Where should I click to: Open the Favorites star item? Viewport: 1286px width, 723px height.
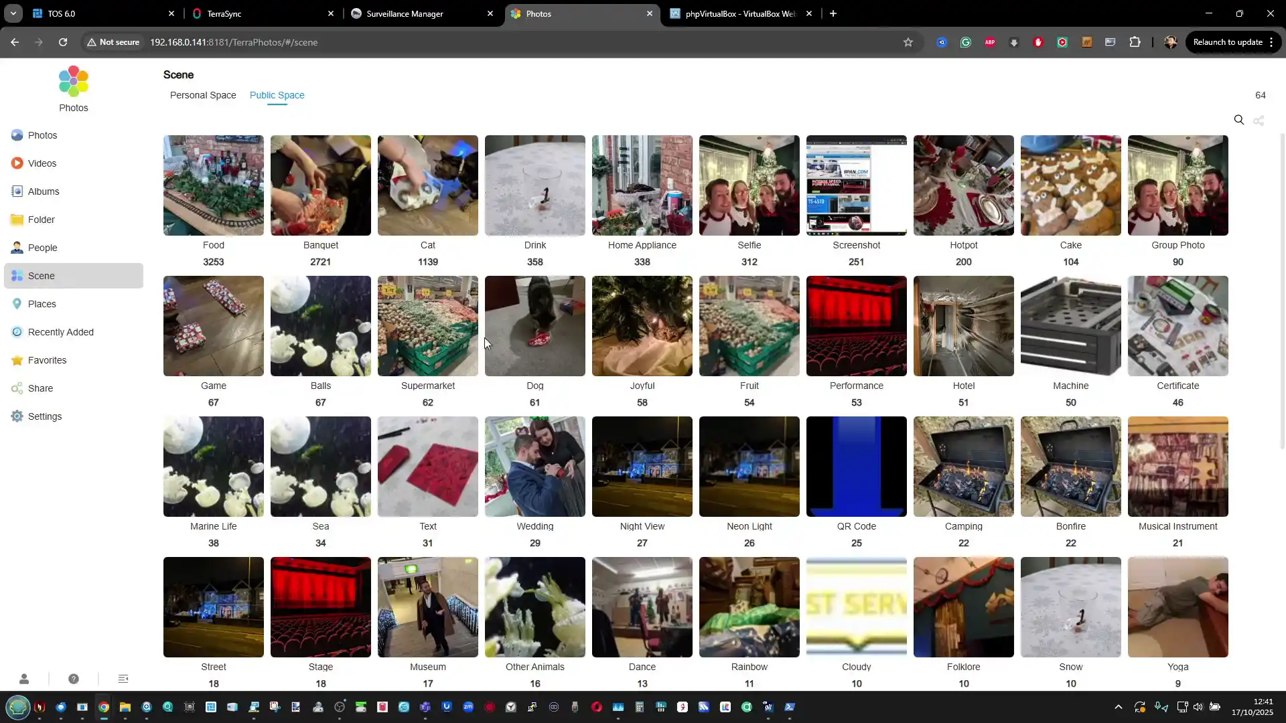click(x=47, y=360)
